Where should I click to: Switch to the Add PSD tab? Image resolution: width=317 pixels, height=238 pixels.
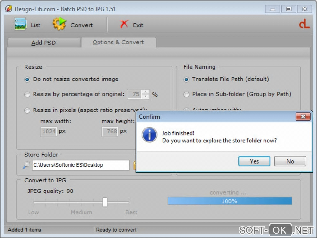click(x=44, y=43)
